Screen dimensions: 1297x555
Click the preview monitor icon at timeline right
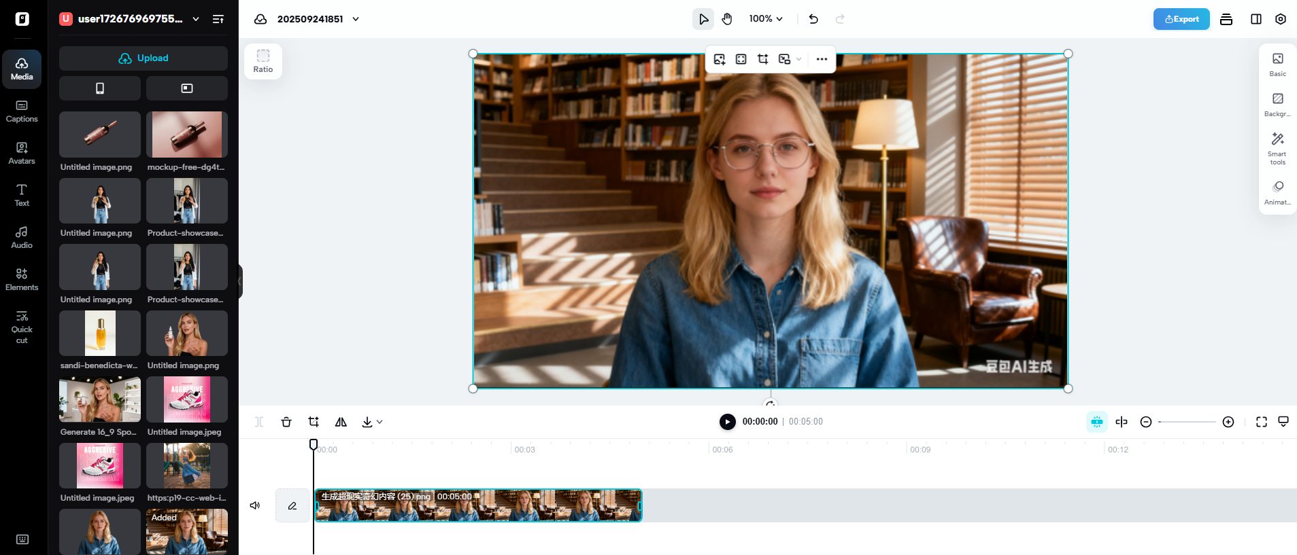[1283, 422]
